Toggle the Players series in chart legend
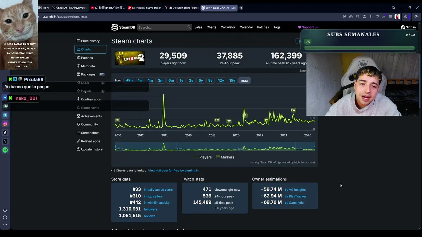The width and height of the screenshot is (422, 237). [x=203, y=157]
